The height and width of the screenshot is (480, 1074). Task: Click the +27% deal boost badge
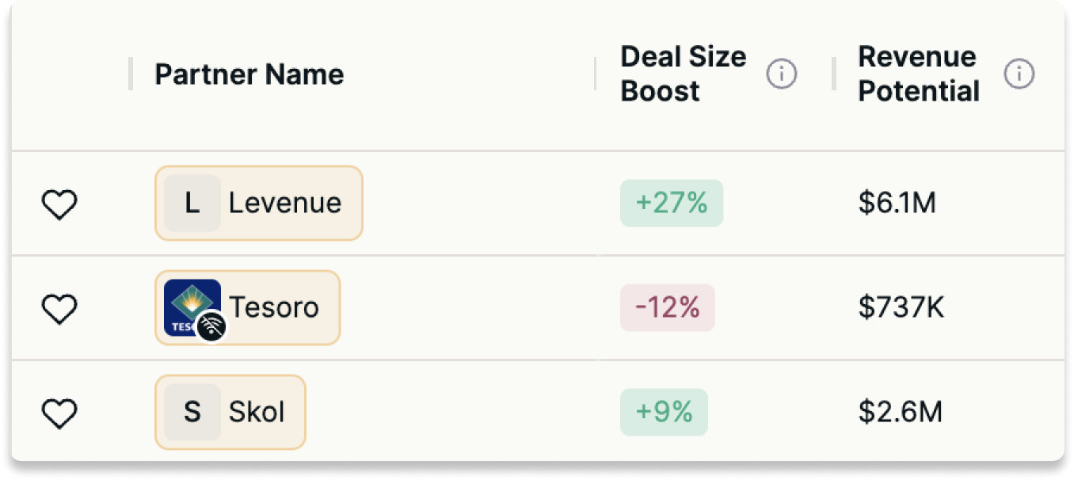[x=671, y=204]
